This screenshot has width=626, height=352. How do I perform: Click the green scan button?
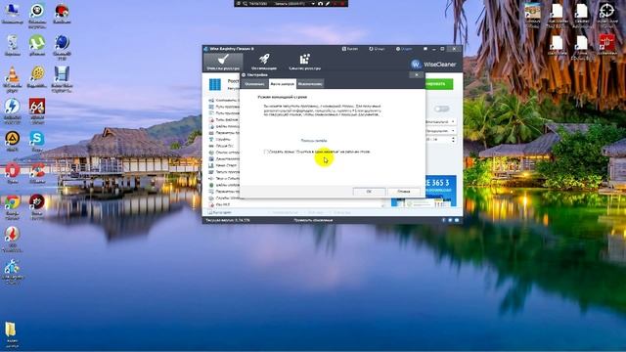(438, 84)
